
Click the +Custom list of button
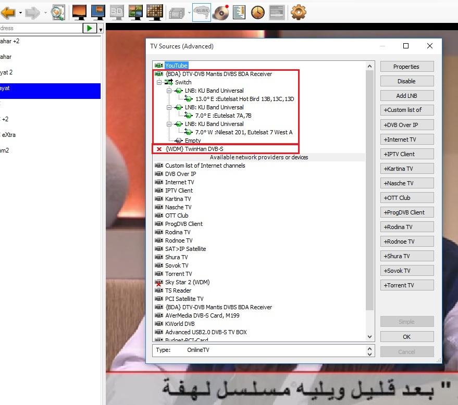click(x=406, y=110)
